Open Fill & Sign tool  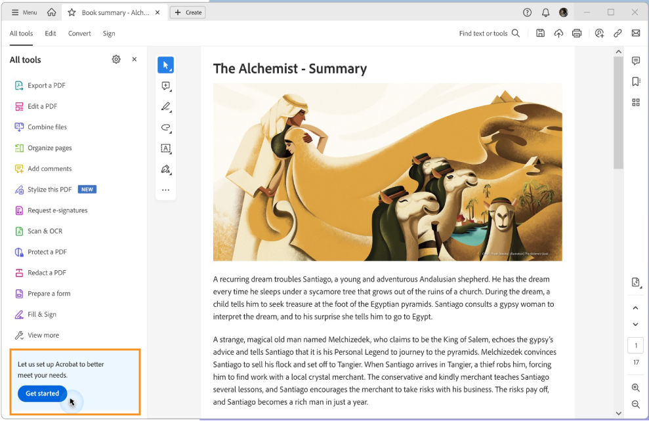click(35, 314)
